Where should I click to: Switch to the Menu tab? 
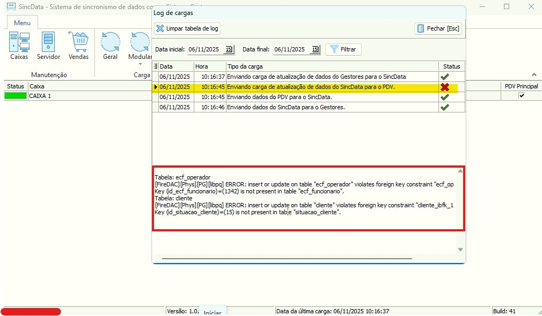tap(22, 22)
